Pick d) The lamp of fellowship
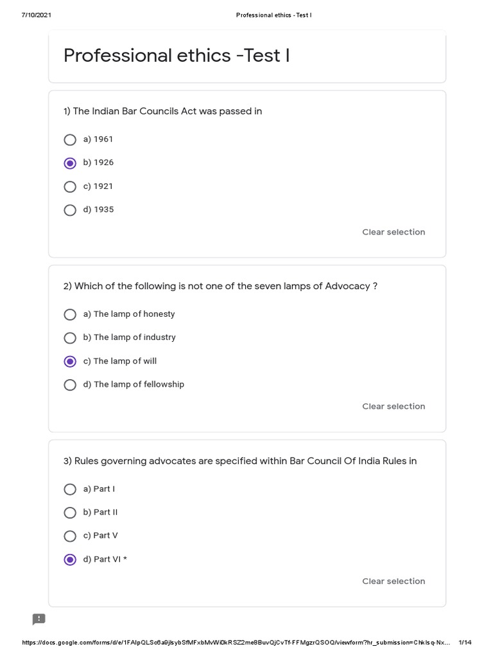Image resolution: width=493 pixels, height=658 pixels. (71, 384)
